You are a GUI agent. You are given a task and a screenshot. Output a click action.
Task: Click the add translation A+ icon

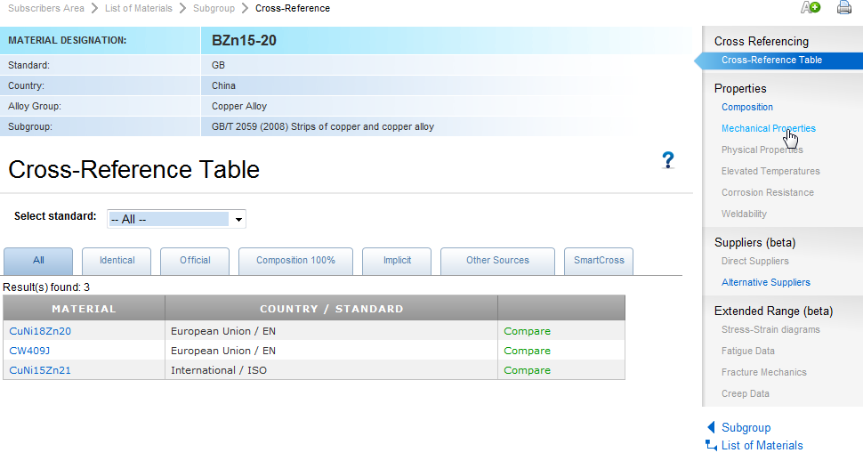click(810, 8)
